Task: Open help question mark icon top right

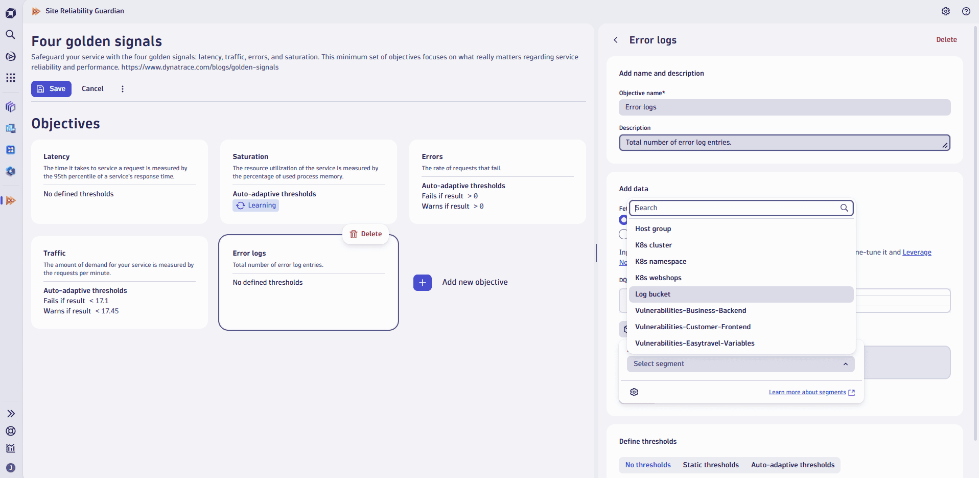Action: pyautogui.click(x=966, y=11)
